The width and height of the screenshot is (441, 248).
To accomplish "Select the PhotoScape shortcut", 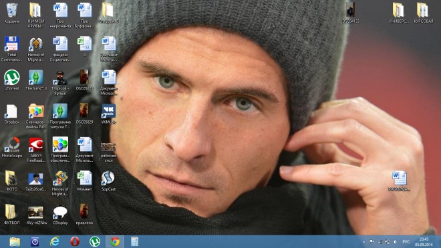I will click(12, 147).
